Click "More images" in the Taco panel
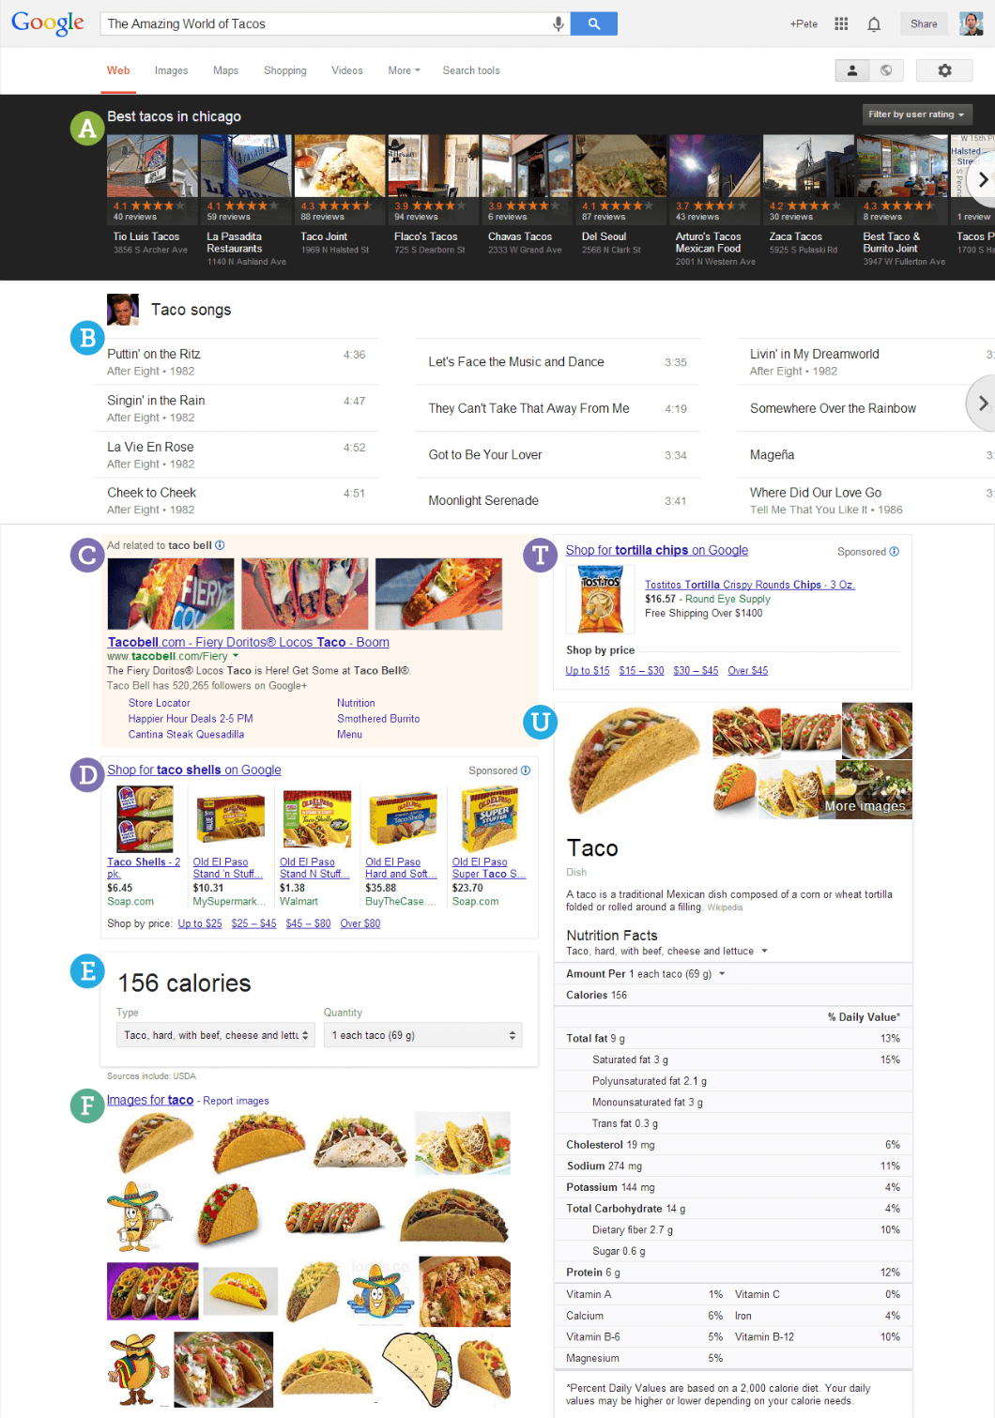995x1418 pixels. [x=865, y=806]
